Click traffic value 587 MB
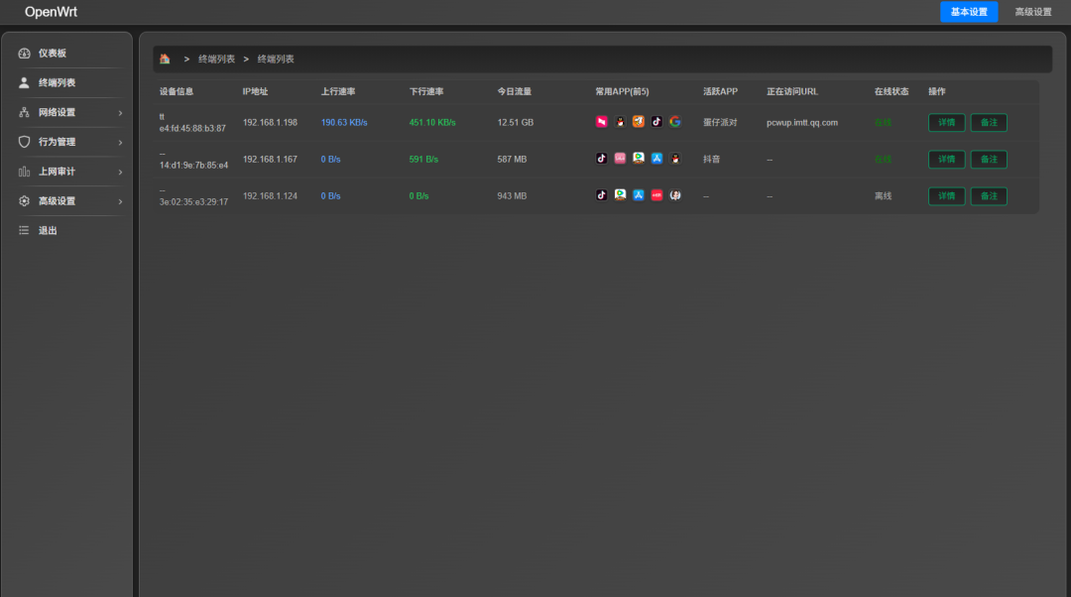The height and width of the screenshot is (597, 1071). tap(512, 159)
